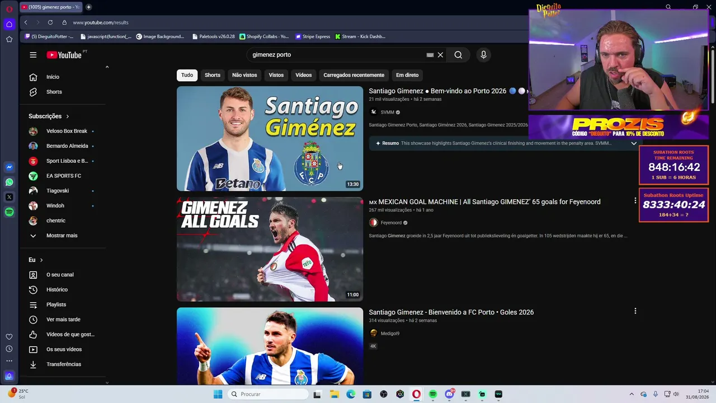Click the browser address bar URL
The height and width of the screenshot is (403, 716).
point(101,22)
